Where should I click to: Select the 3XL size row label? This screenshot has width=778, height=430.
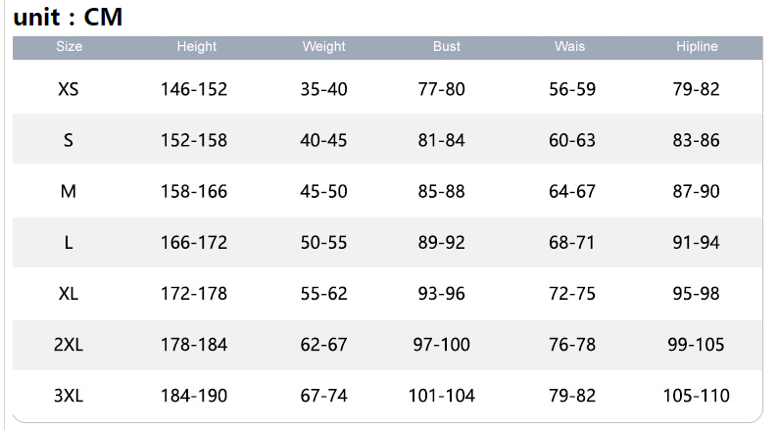pyautogui.click(x=69, y=396)
